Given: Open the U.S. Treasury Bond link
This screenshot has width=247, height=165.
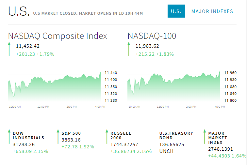Looking at the screenshot, I should tap(176, 135).
